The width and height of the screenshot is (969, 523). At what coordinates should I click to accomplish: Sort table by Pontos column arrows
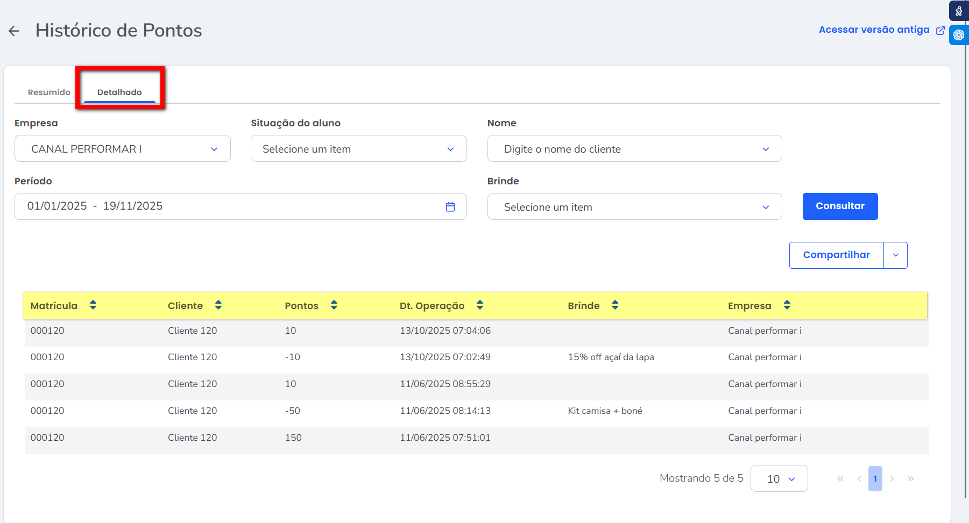334,305
